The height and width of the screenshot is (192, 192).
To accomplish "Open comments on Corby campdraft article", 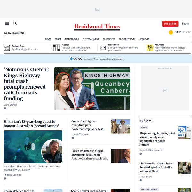I will coord(73,138).
